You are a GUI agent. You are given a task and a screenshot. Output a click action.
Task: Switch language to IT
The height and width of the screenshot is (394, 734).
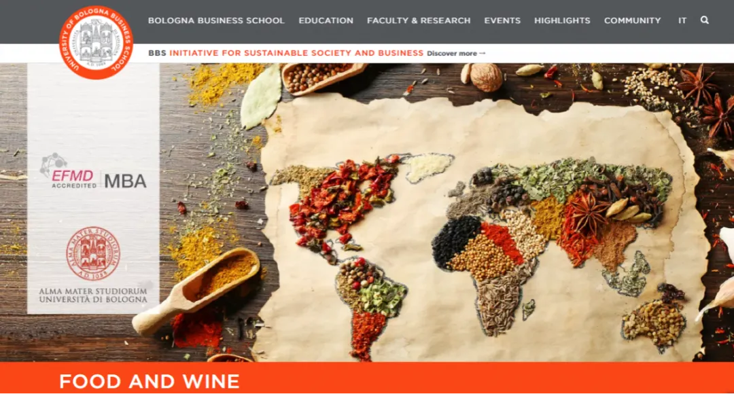click(x=682, y=20)
